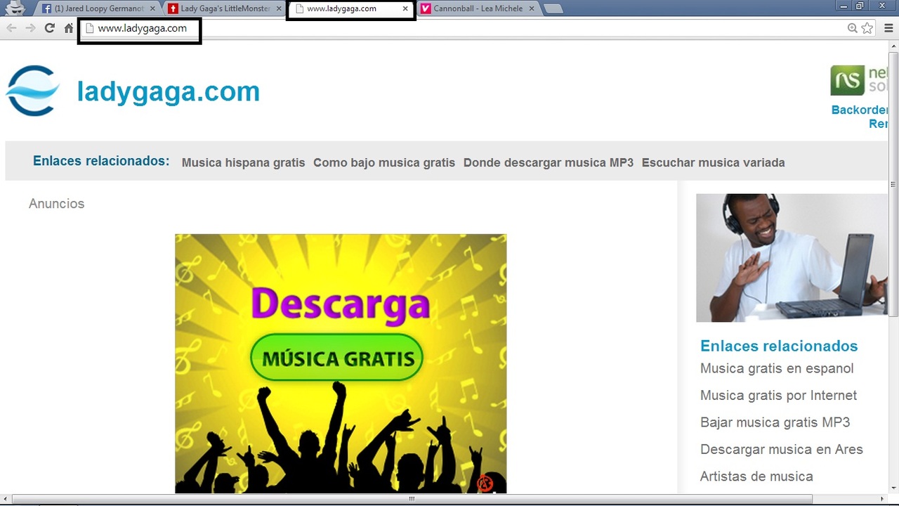Open Donde descargar musica MP3 link

coord(549,162)
